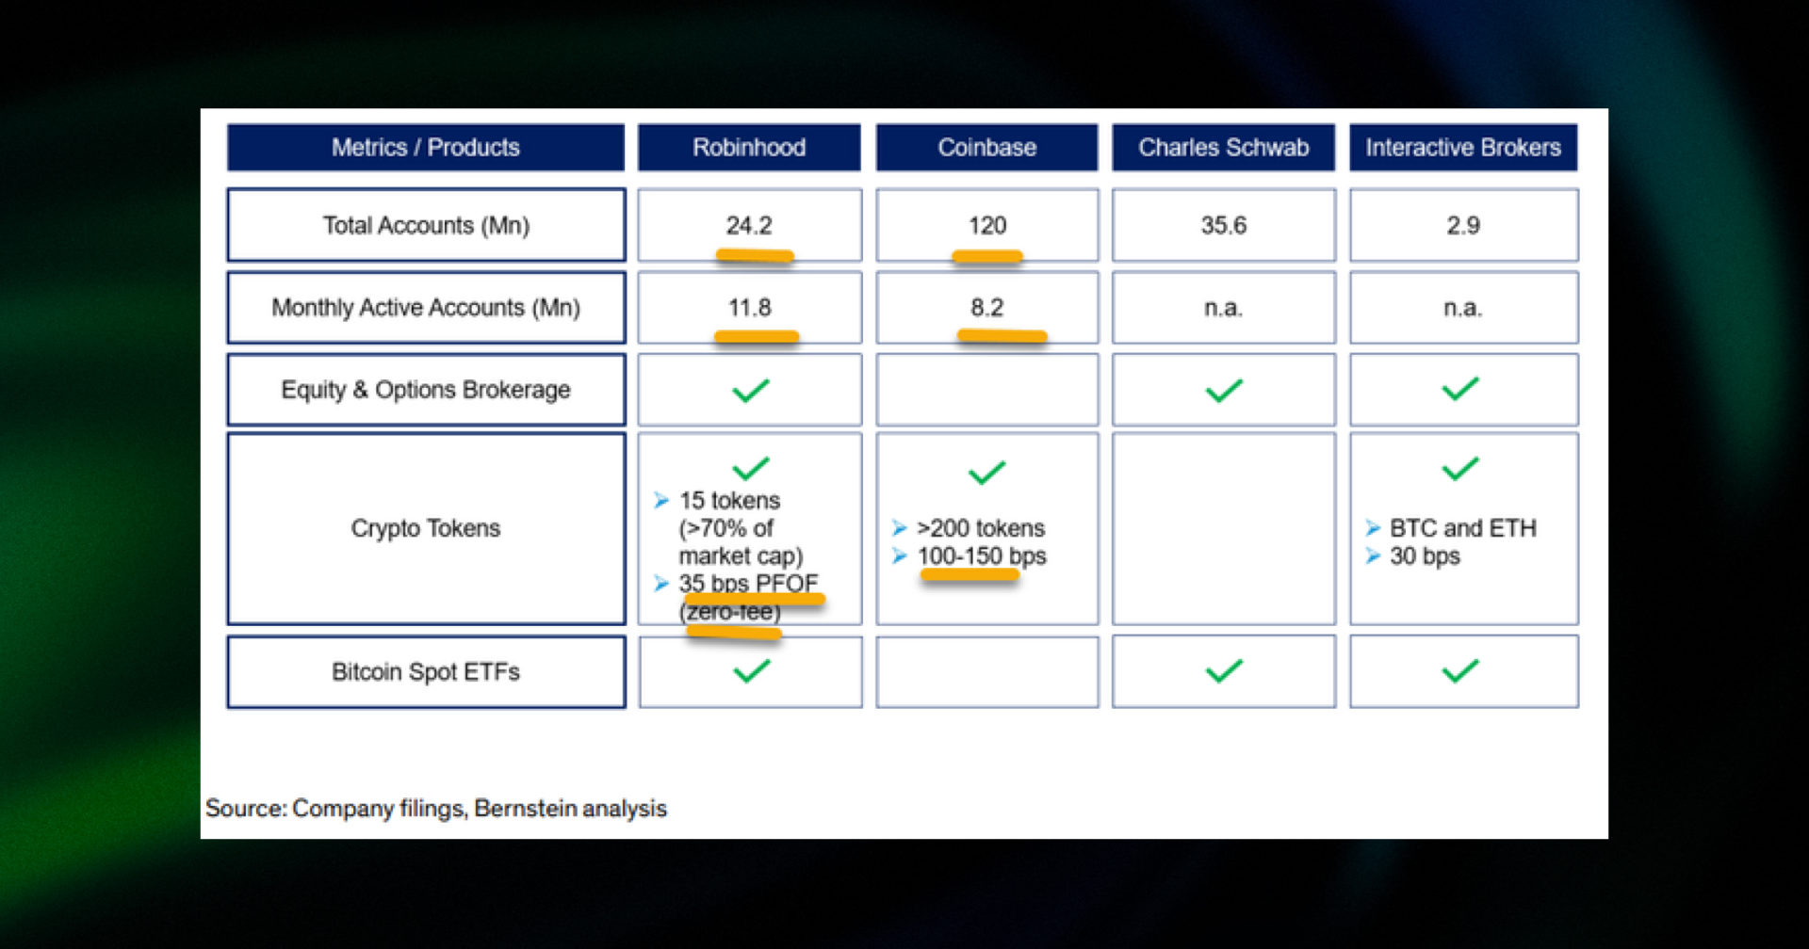Click Charles Schwab's Bitcoin Spot ETFs checkmark
Image resolution: width=1809 pixels, height=949 pixels.
1224,671
